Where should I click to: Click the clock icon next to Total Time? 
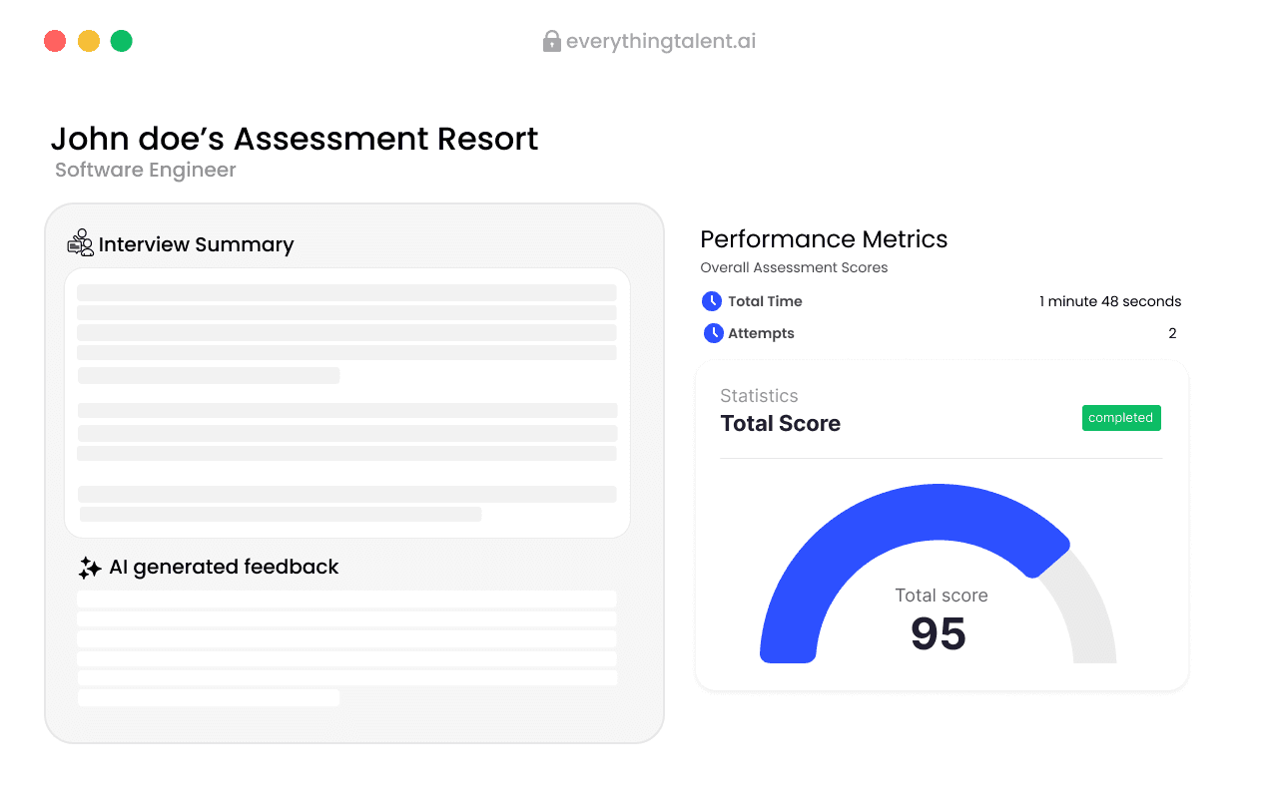point(712,301)
